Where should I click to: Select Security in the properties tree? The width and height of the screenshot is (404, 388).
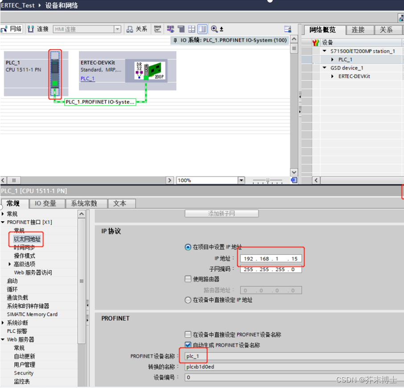click(x=24, y=373)
